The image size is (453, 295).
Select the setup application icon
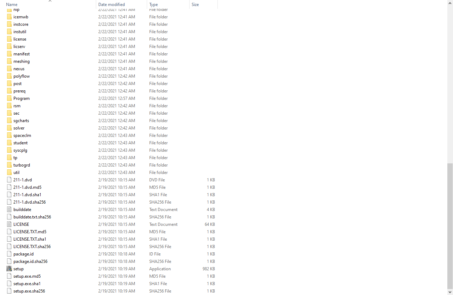click(x=9, y=269)
